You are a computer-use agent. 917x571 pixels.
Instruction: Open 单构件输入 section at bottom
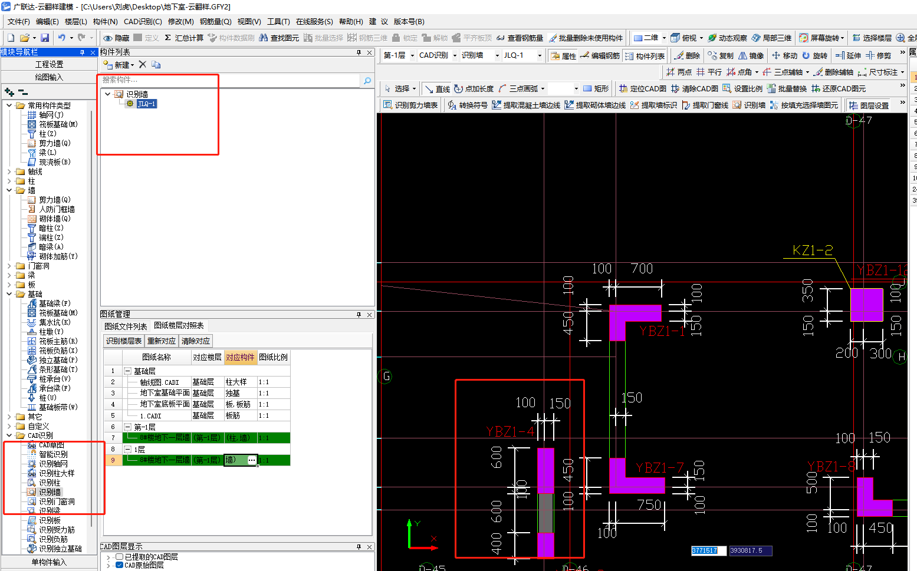(49, 562)
